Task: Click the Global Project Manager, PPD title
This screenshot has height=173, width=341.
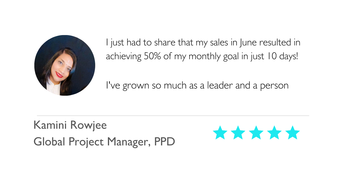Action: (104, 142)
